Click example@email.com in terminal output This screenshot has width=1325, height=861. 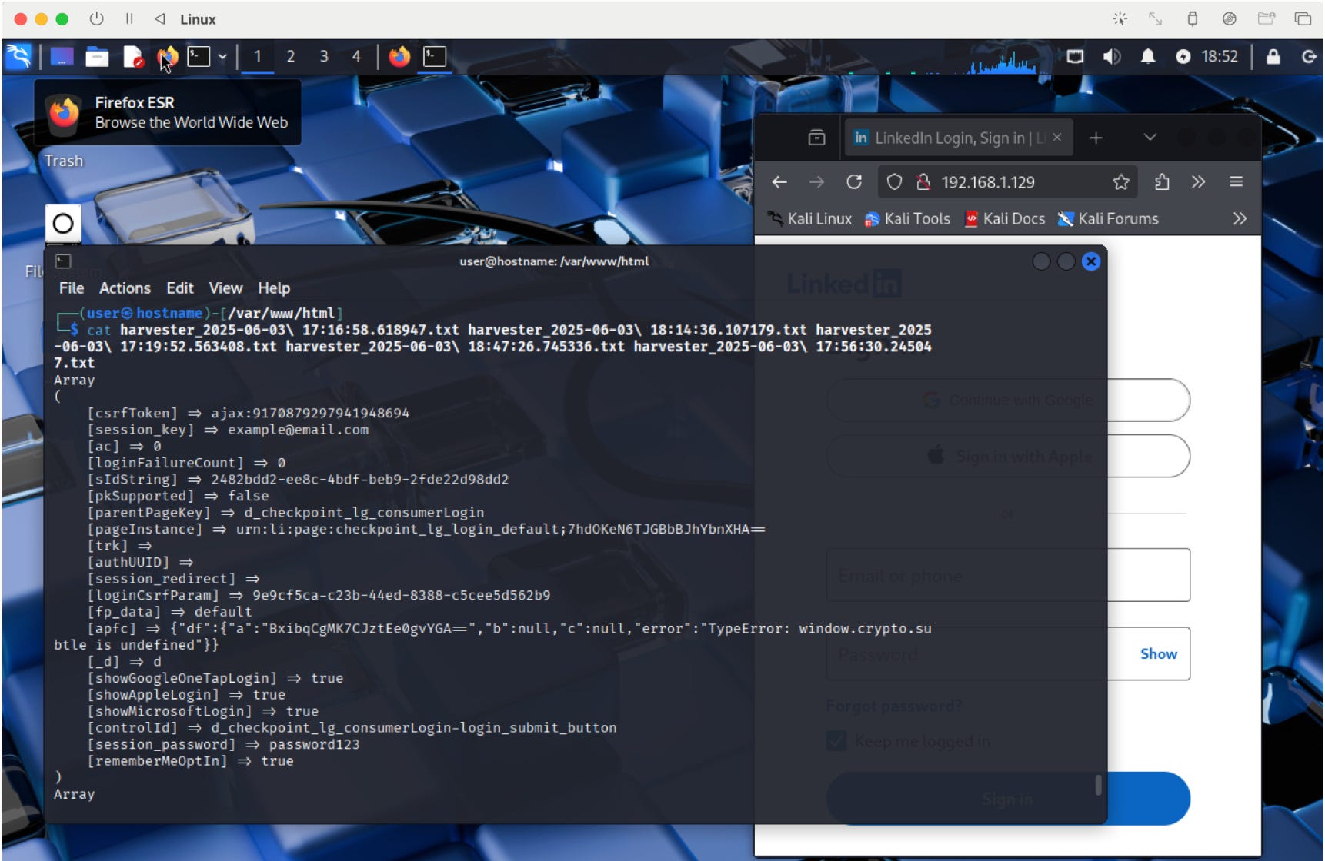coord(298,430)
